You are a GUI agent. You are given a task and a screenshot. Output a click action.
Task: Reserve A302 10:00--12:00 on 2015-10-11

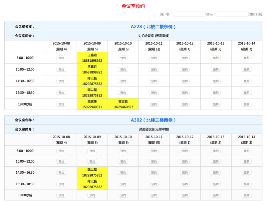click(154, 161)
